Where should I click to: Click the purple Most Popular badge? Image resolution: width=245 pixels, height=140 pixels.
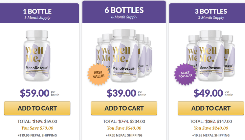[185, 75]
